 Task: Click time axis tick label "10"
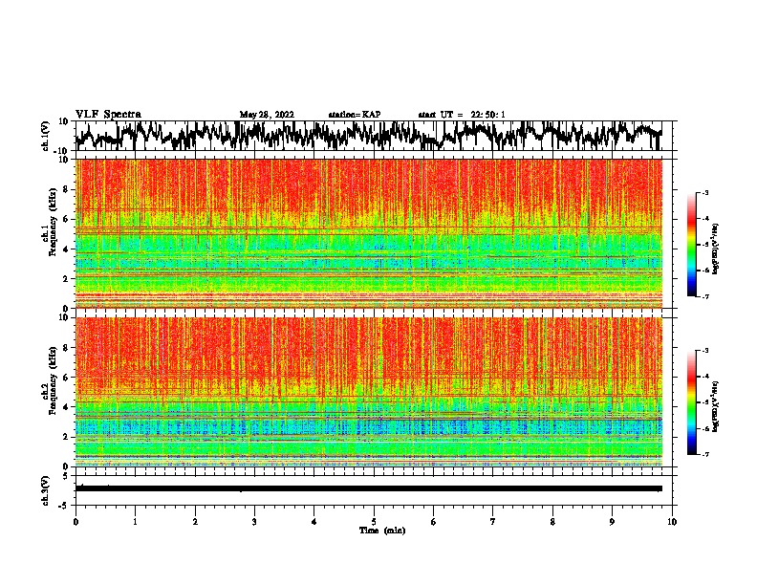(x=672, y=522)
